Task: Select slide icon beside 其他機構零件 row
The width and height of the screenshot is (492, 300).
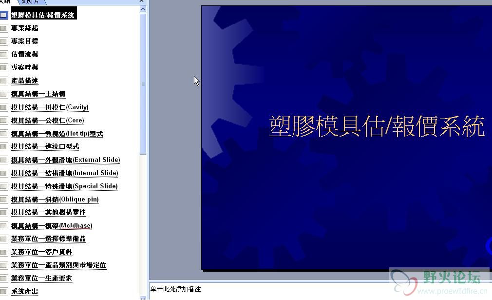Action: click(3, 213)
